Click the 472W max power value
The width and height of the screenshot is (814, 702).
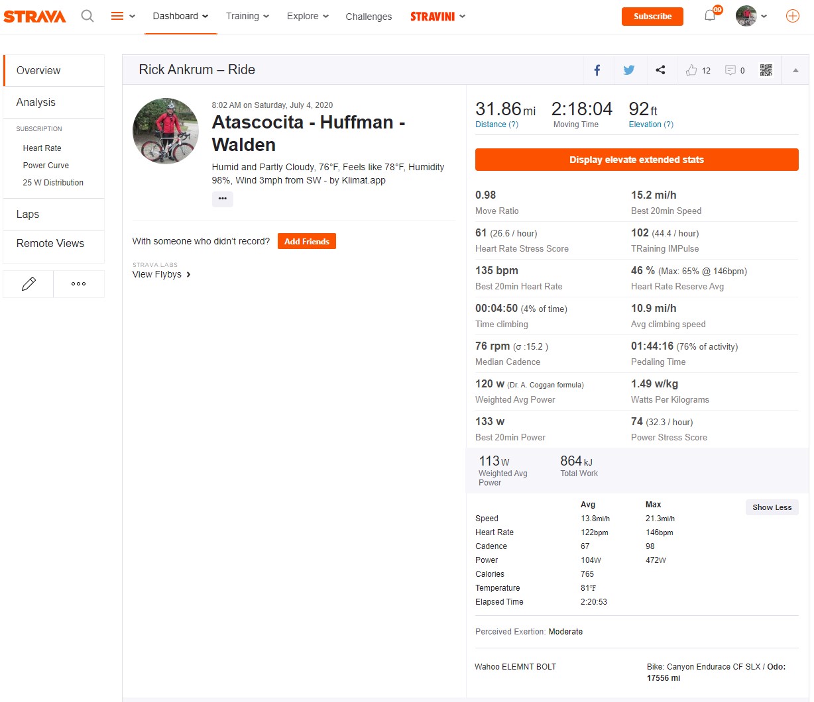tap(656, 560)
